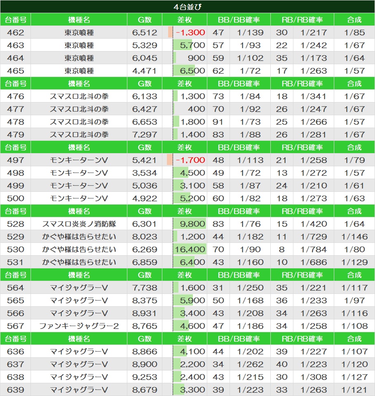
Task: Select machine number 476
Action: pos(15,96)
